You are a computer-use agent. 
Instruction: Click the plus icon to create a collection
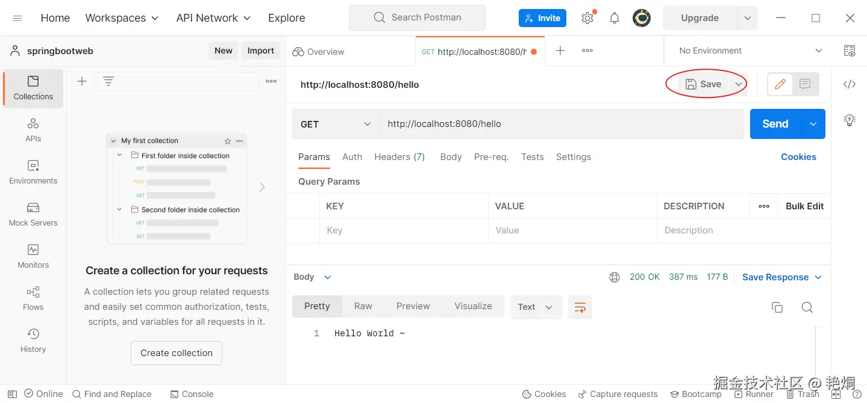82,81
